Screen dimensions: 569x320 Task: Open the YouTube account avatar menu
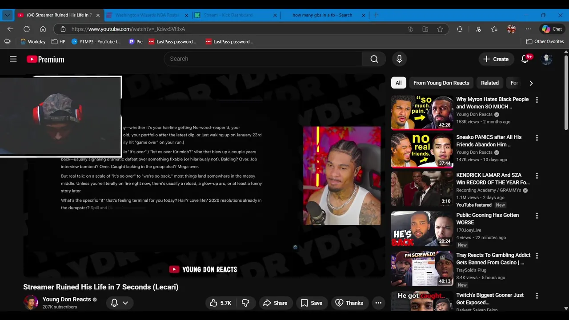(546, 59)
